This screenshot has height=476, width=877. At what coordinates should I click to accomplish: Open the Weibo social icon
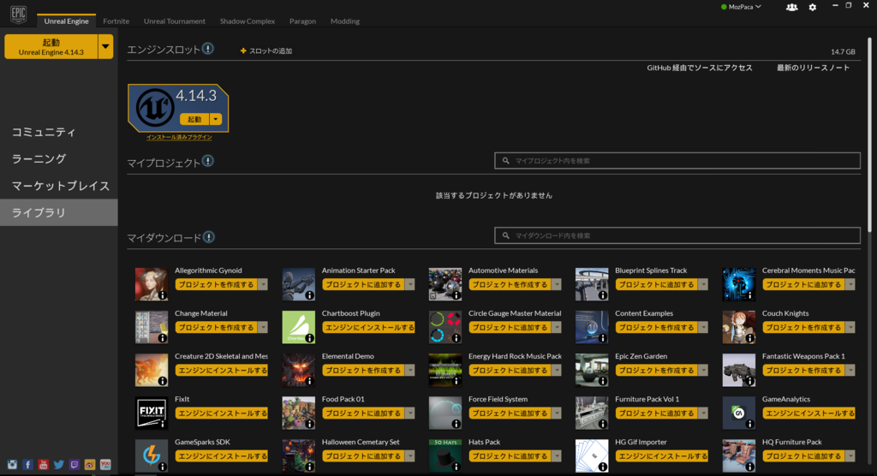pyautogui.click(x=89, y=465)
